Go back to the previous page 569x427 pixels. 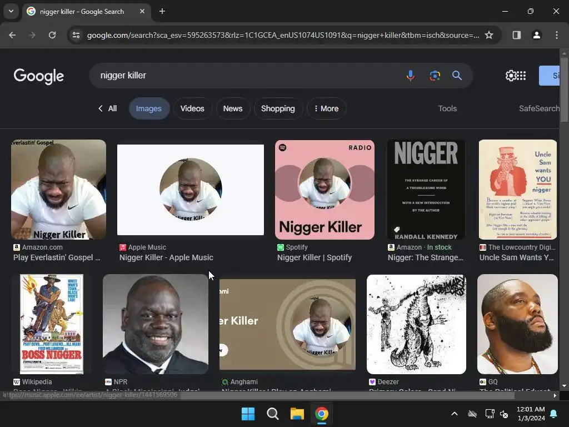click(12, 35)
